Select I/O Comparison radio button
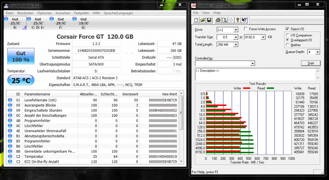Image resolution: width=329 pixels, height=180 pixels. point(287,35)
